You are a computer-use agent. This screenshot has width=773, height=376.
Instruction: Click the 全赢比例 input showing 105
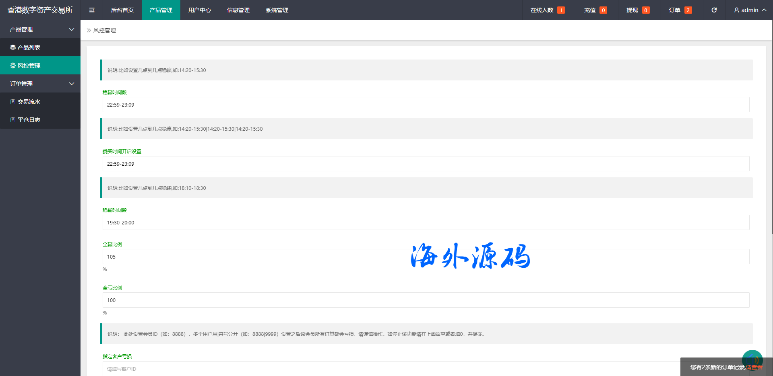tap(426, 257)
